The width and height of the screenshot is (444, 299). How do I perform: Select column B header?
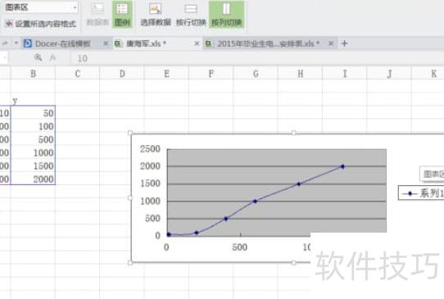(33, 74)
